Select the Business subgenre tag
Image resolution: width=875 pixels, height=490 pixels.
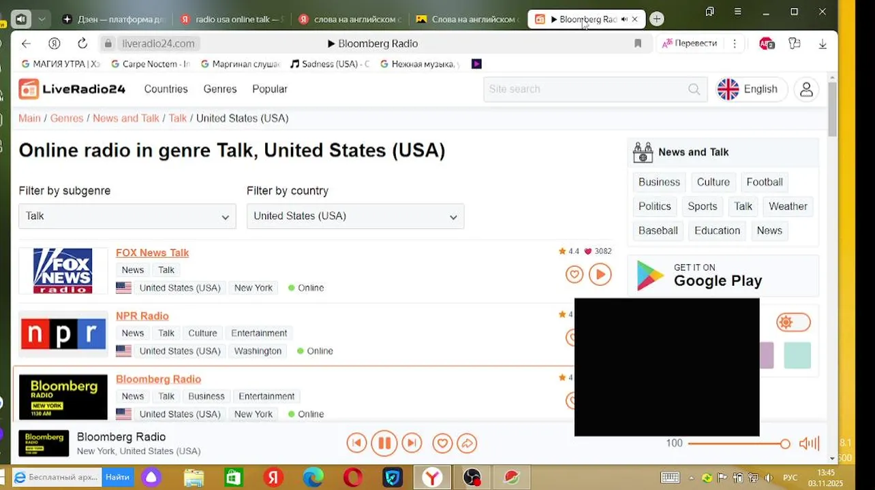pyautogui.click(x=659, y=182)
